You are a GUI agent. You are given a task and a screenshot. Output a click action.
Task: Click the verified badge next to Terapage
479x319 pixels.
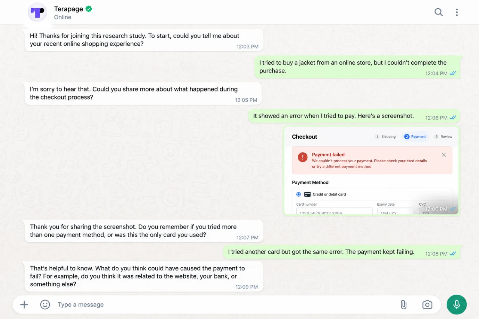pos(89,9)
